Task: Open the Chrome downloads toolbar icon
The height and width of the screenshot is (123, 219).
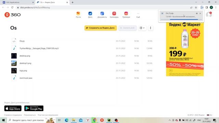Action: 202,8
